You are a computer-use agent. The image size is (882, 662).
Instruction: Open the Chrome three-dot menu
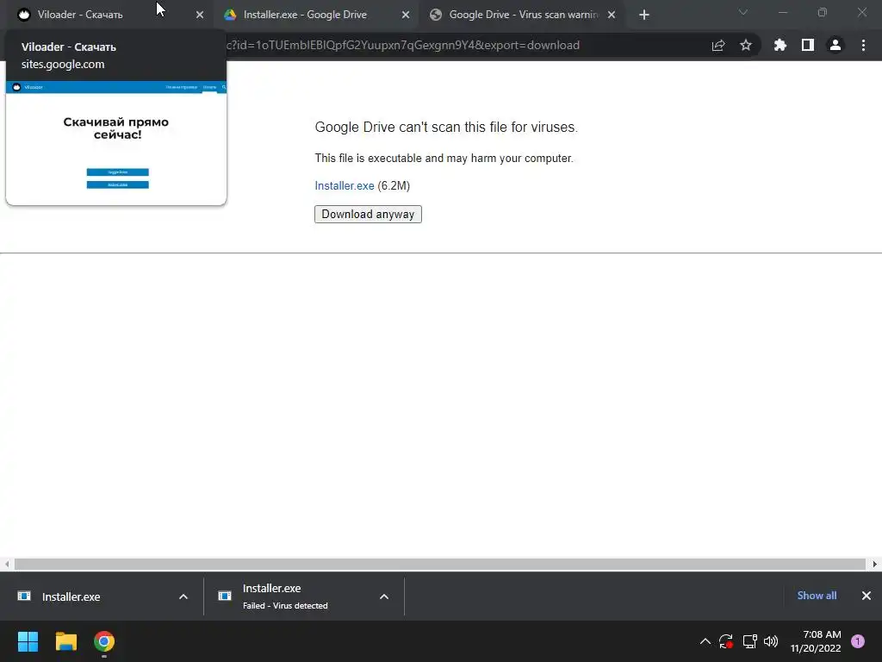(x=863, y=45)
